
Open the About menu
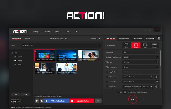point(57,32)
